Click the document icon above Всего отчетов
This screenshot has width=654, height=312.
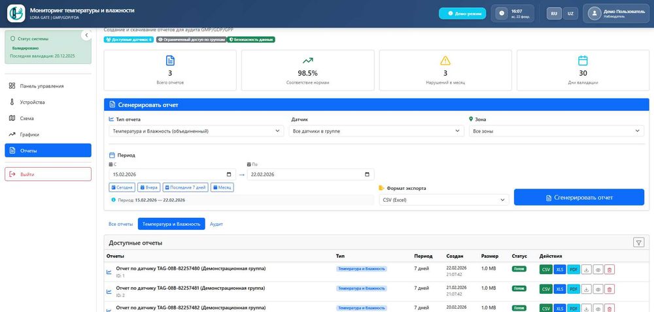coord(170,61)
